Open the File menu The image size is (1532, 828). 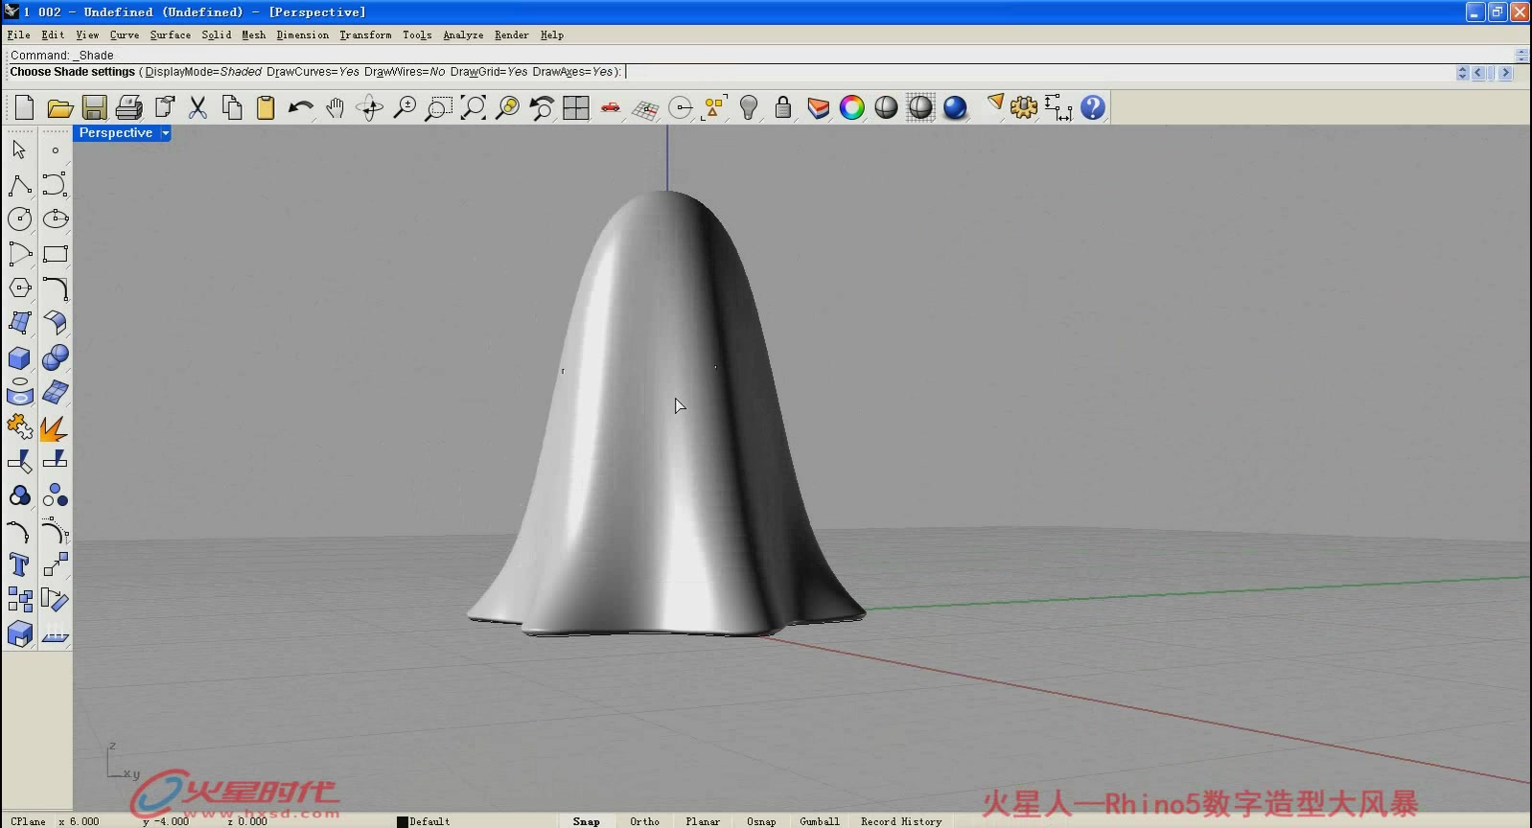coord(18,34)
